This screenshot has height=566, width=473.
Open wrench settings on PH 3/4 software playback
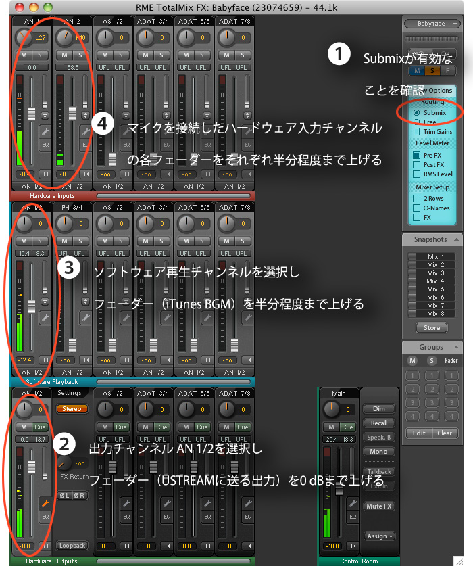(86, 317)
